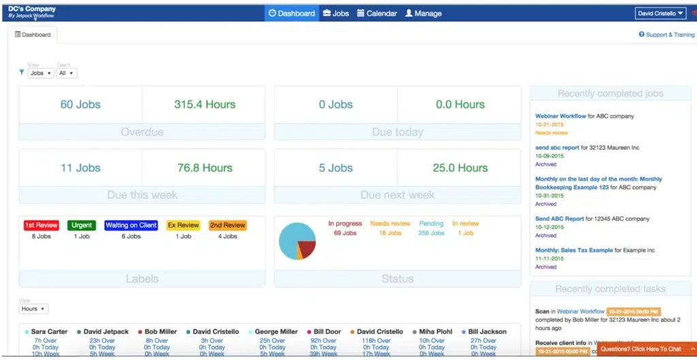Click the filter funnel icon
The image size is (697, 361).
coord(22,72)
